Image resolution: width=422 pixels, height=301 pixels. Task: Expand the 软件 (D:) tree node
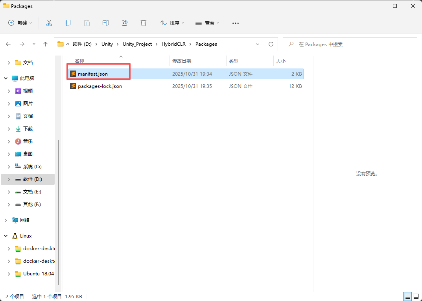(9, 179)
